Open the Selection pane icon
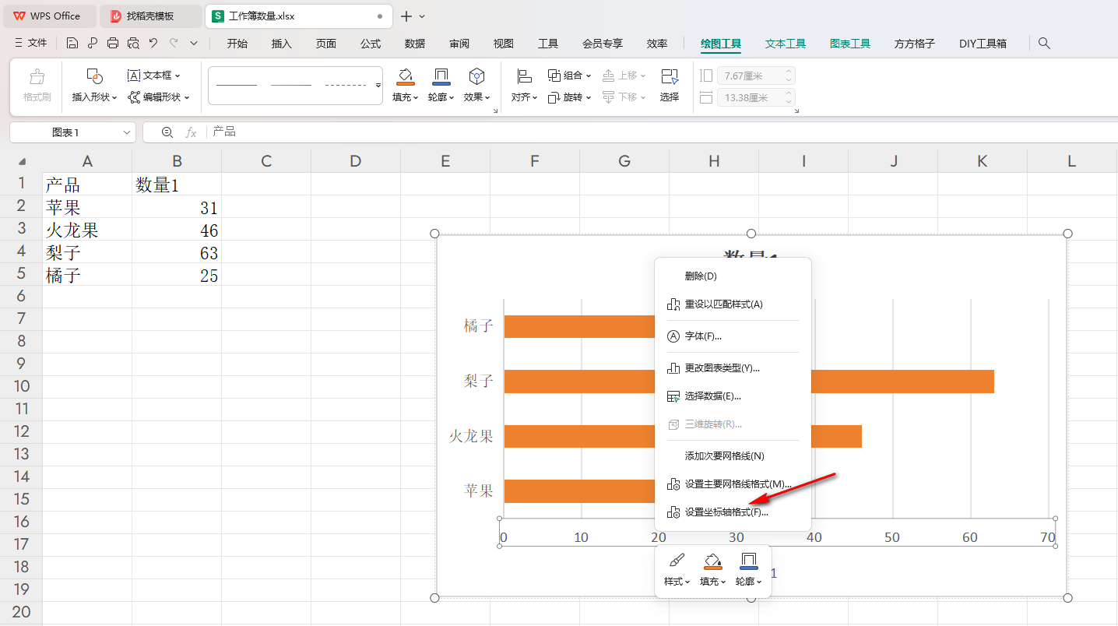The height and width of the screenshot is (626, 1118). click(670, 76)
